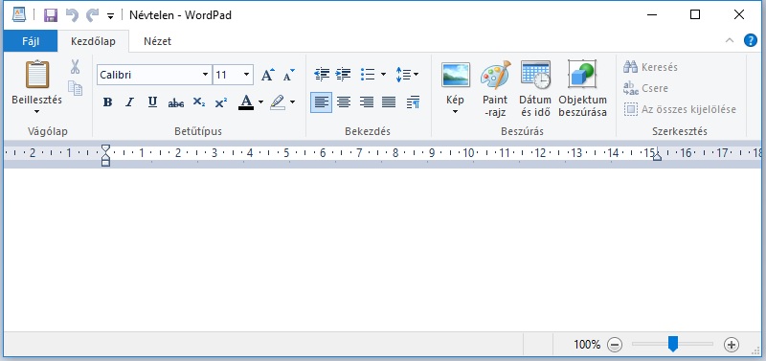Switch to the Kezdőlap tab
The image size is (766, 361).
93,41
